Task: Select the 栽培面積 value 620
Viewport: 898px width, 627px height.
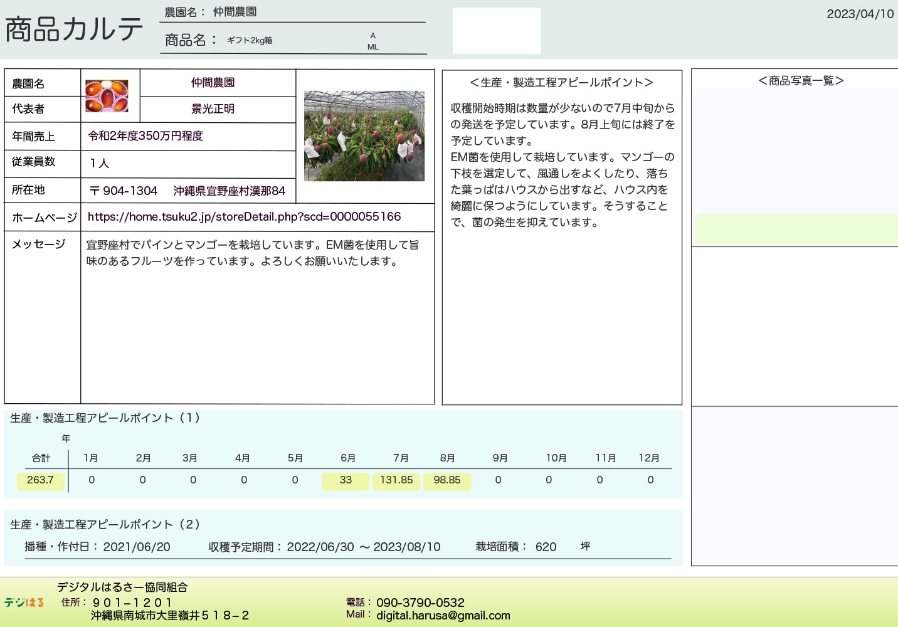Action: [546, 547]
